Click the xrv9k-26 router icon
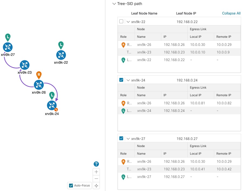Screen dimensions: 242x191 pyautogui.click(x=39, y=85)
